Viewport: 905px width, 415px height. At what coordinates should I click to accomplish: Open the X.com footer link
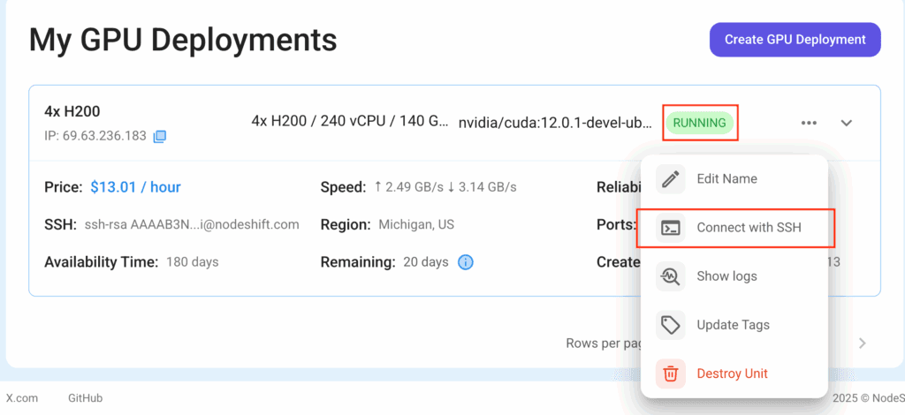[22, 397]
